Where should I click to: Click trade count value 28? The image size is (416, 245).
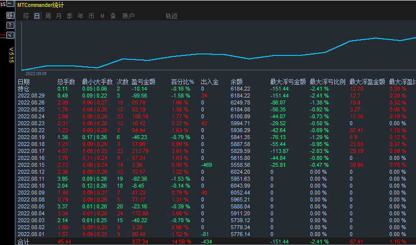click(x=120, y=206)
